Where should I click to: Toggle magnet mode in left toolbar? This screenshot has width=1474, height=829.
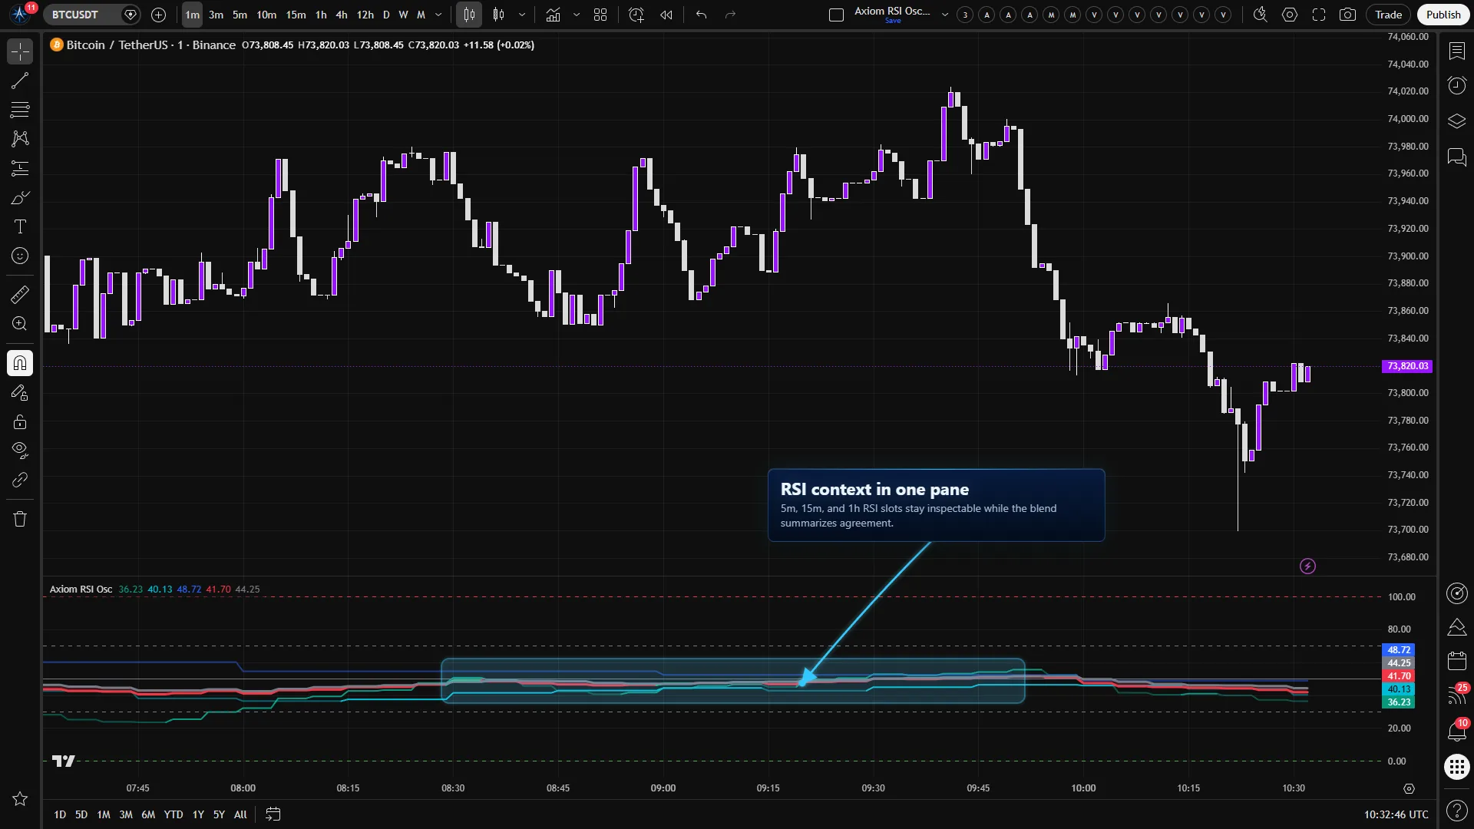(x=20, y=363)
